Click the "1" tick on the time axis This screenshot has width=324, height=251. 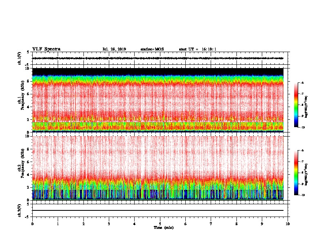coord(58,224)
